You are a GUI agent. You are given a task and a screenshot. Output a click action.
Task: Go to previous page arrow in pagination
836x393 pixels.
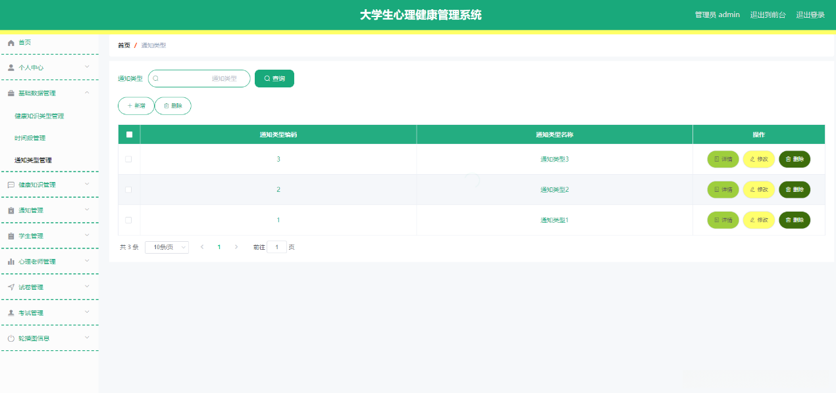(x=202, y=247)
